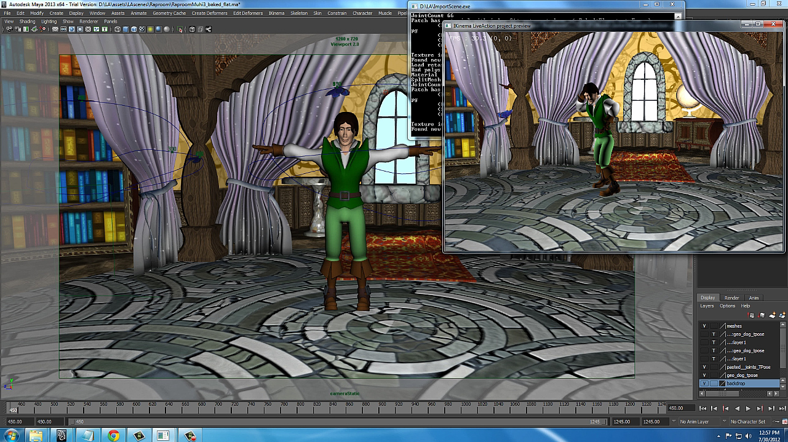This screenshot has height=442, width=788.
Task: Step back one key
Action: click(726, 408)
